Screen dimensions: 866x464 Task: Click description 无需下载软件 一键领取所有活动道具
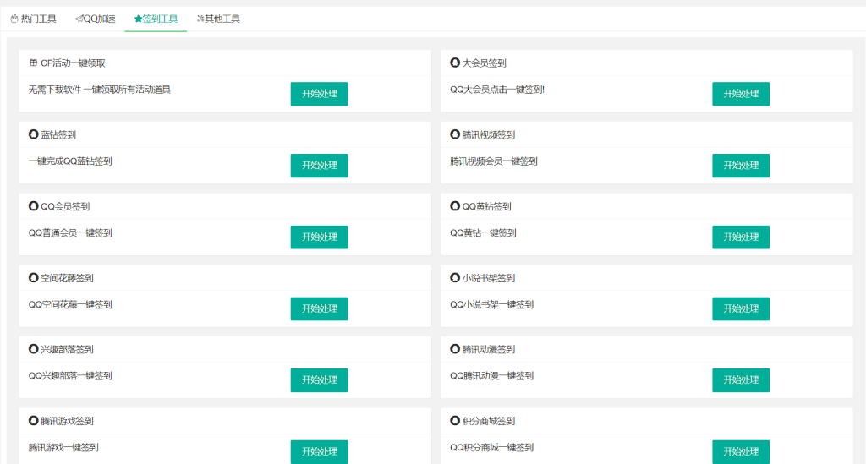[100, 90]
